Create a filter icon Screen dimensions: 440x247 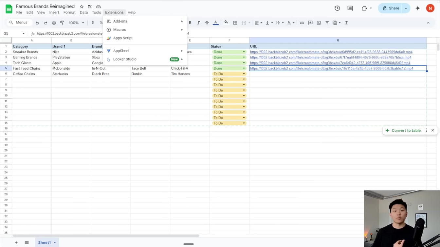[327, 23]
